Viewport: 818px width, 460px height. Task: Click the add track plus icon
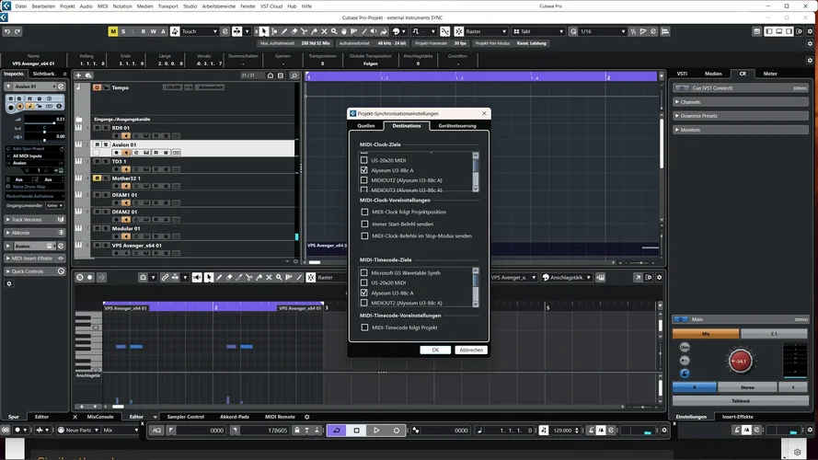pos(79,75)
